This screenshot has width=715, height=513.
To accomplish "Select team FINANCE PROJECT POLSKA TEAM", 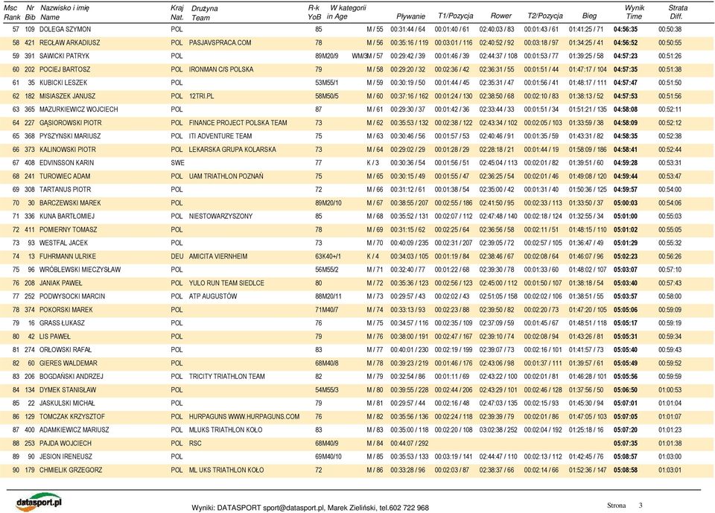I will click(x=238, y=123).
